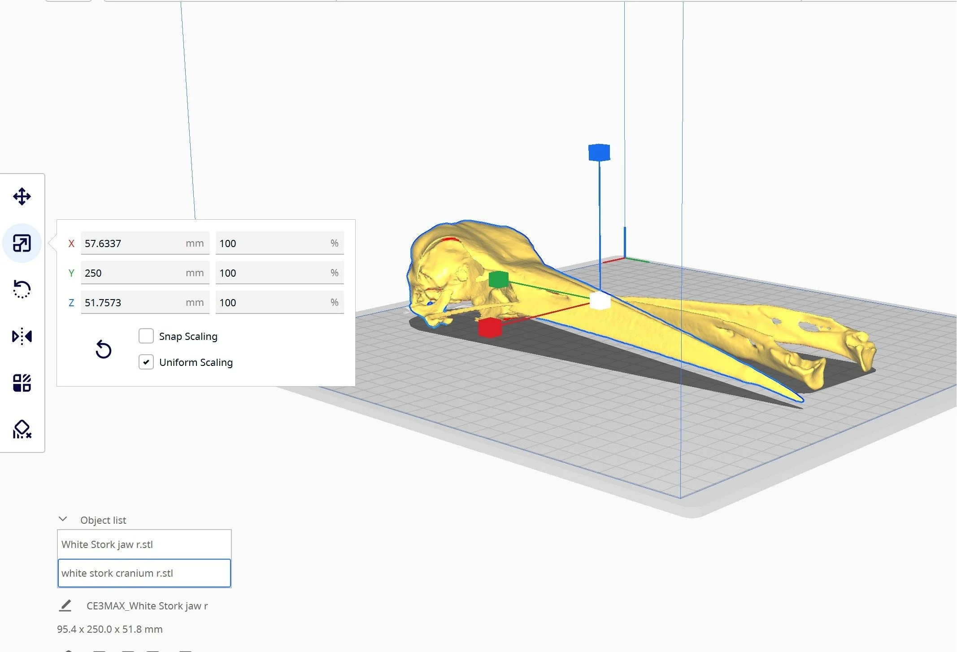This screenshot has height=652, width=957.
Task: Choose the Mirror tool
Action: pos(22,336)
